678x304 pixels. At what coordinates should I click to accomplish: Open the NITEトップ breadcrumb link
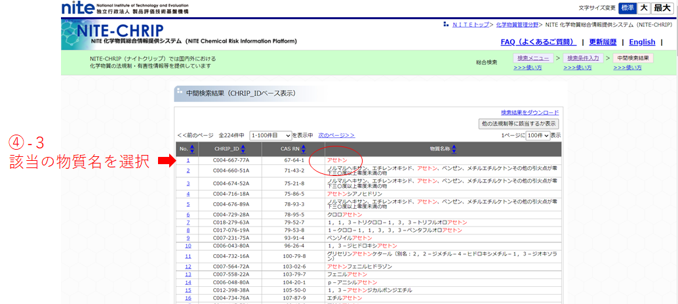pyautogui.click(x=470, y=25)
